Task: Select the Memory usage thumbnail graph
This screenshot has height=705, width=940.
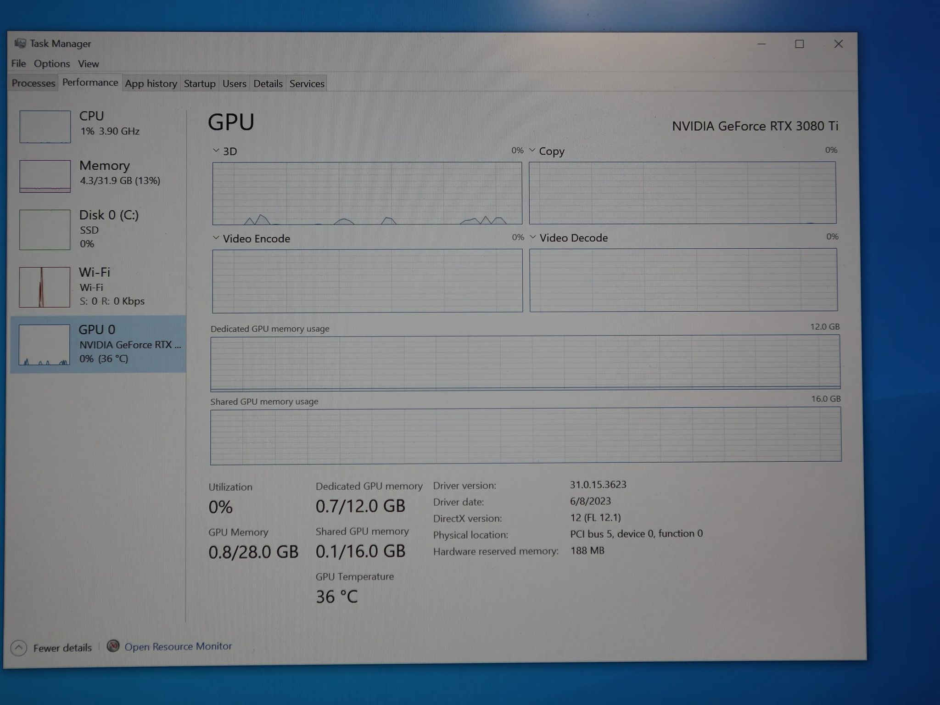Action: click(x=45, y=176)
